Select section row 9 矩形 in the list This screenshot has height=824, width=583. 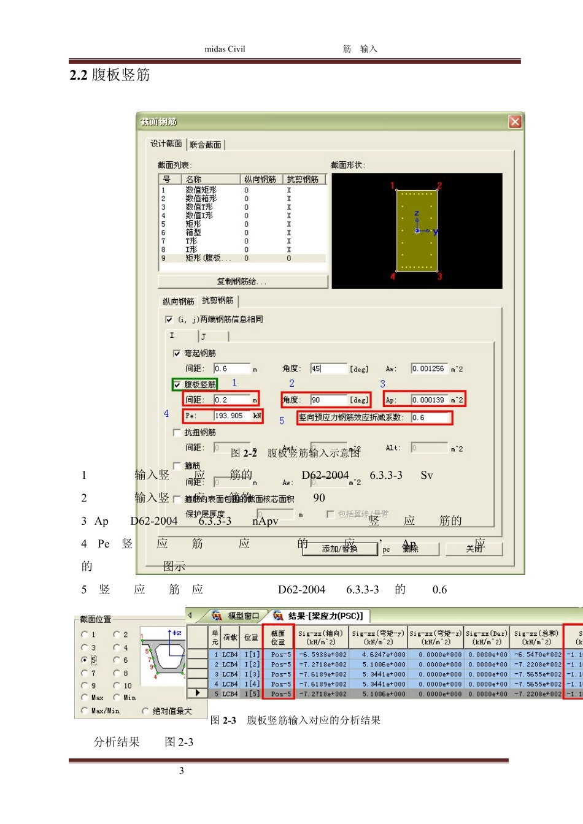click(243, 258)
